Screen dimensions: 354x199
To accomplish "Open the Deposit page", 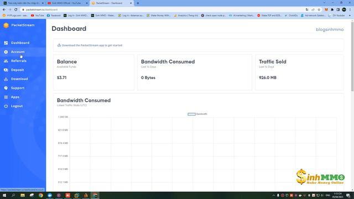I will 17,70.
